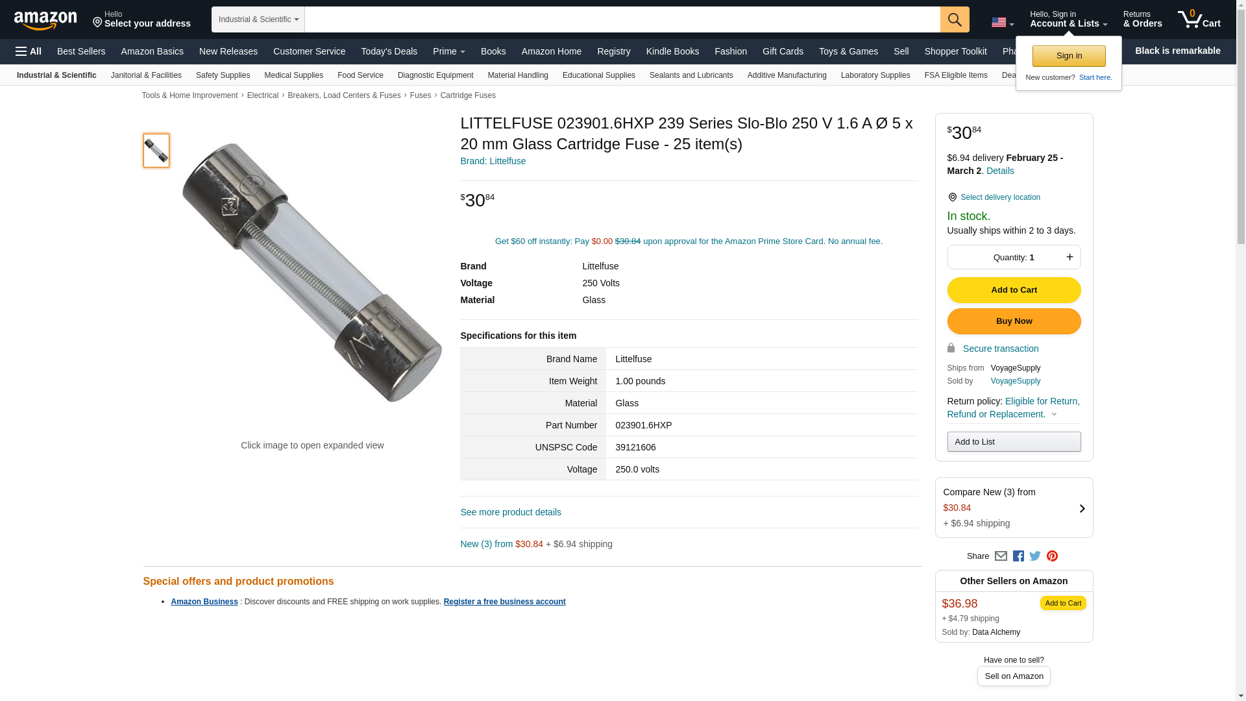This screenshot has width=1246, height=701.
Task: Open the US flag language dropdown
Action: (x=1003, y=23)
